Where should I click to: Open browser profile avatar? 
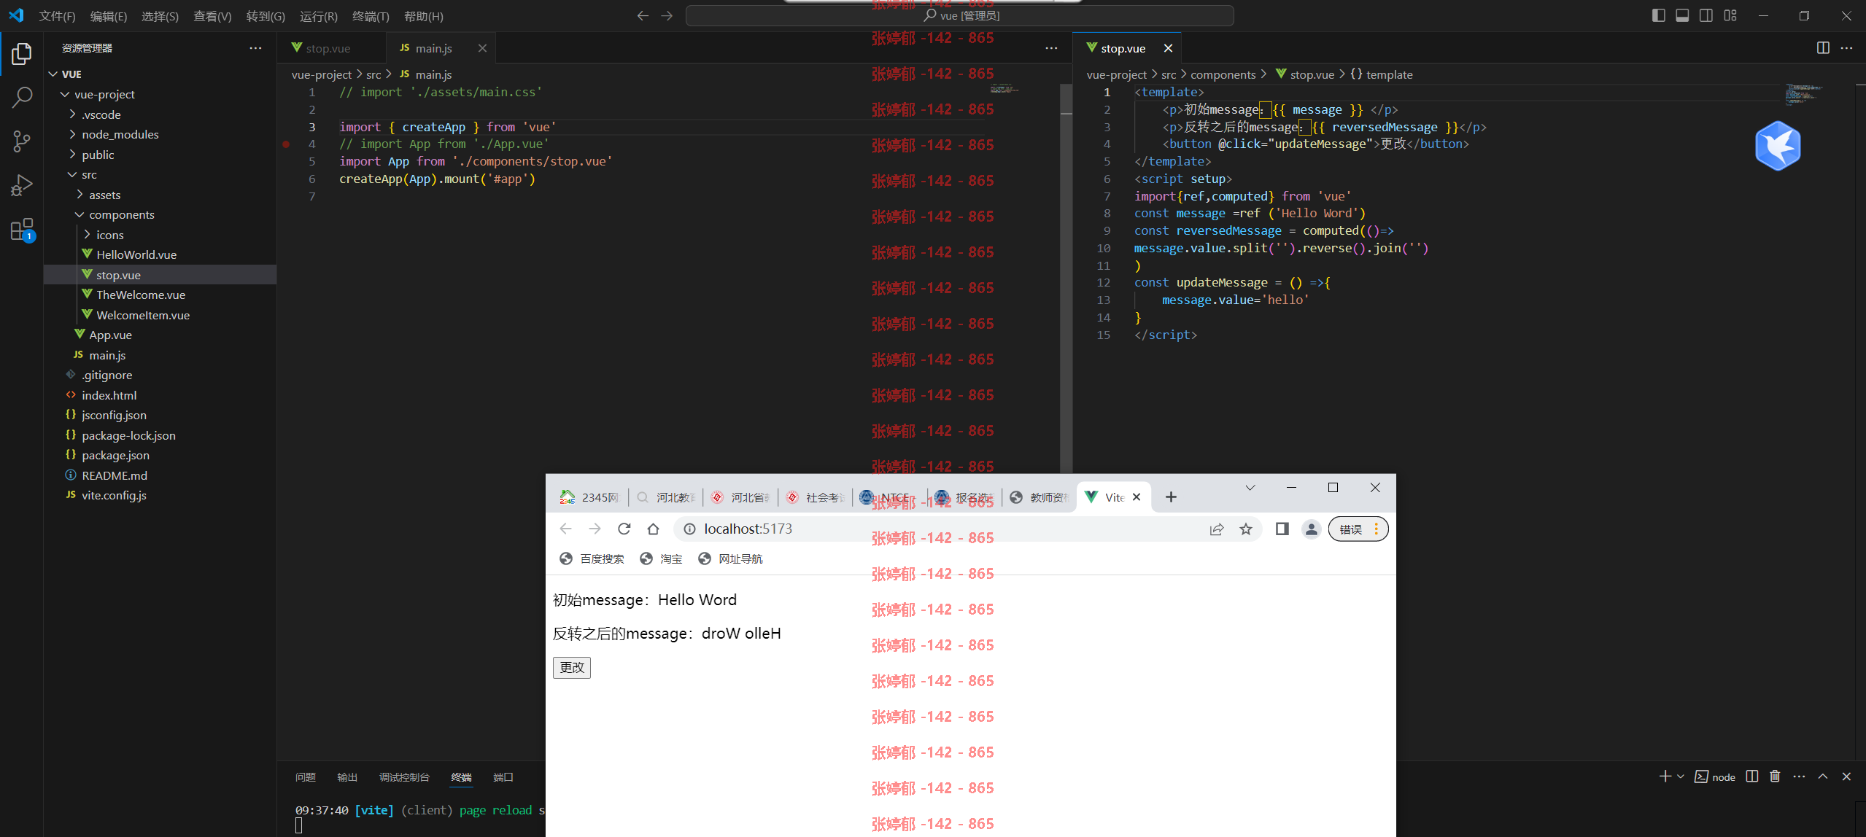click(1312, 529)
